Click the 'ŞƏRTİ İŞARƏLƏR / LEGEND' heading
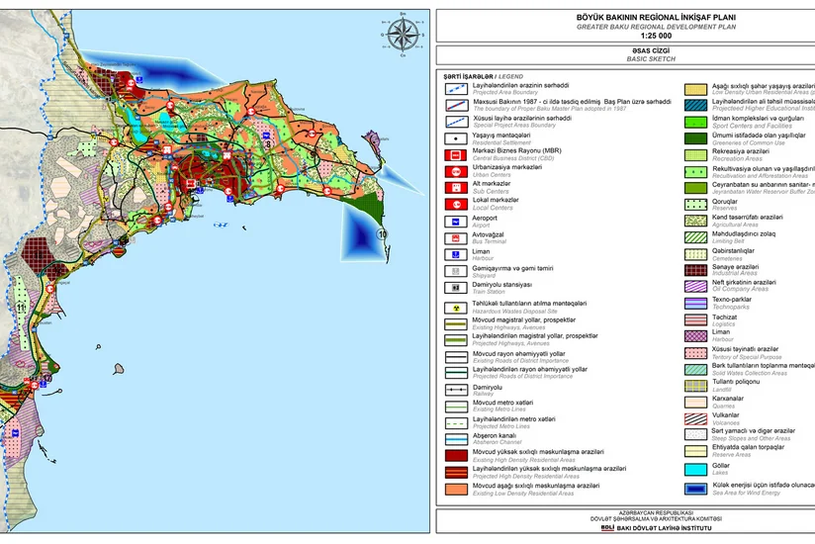The width and height of the screenshot is (815, 544). pyautogui.click(x=483, y=76)
